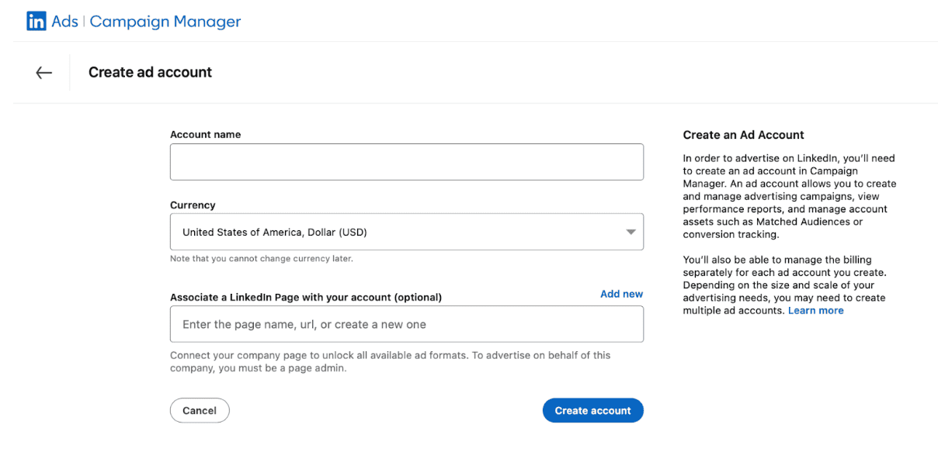Click the Add new link

tap(621, 294)
